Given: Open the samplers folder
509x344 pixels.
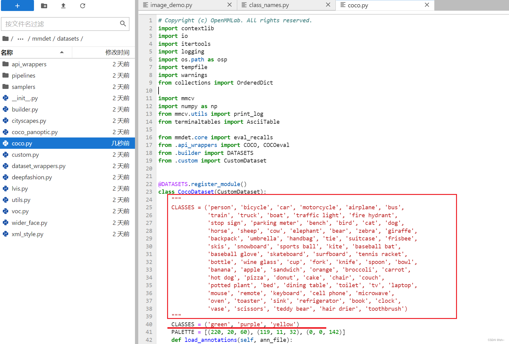Looking at the screenshot, I should 67,87.
